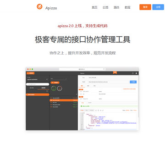Click the Apizza brand name text
The image size is (165, 165).
pyautogui.click(x=51, y=8)
